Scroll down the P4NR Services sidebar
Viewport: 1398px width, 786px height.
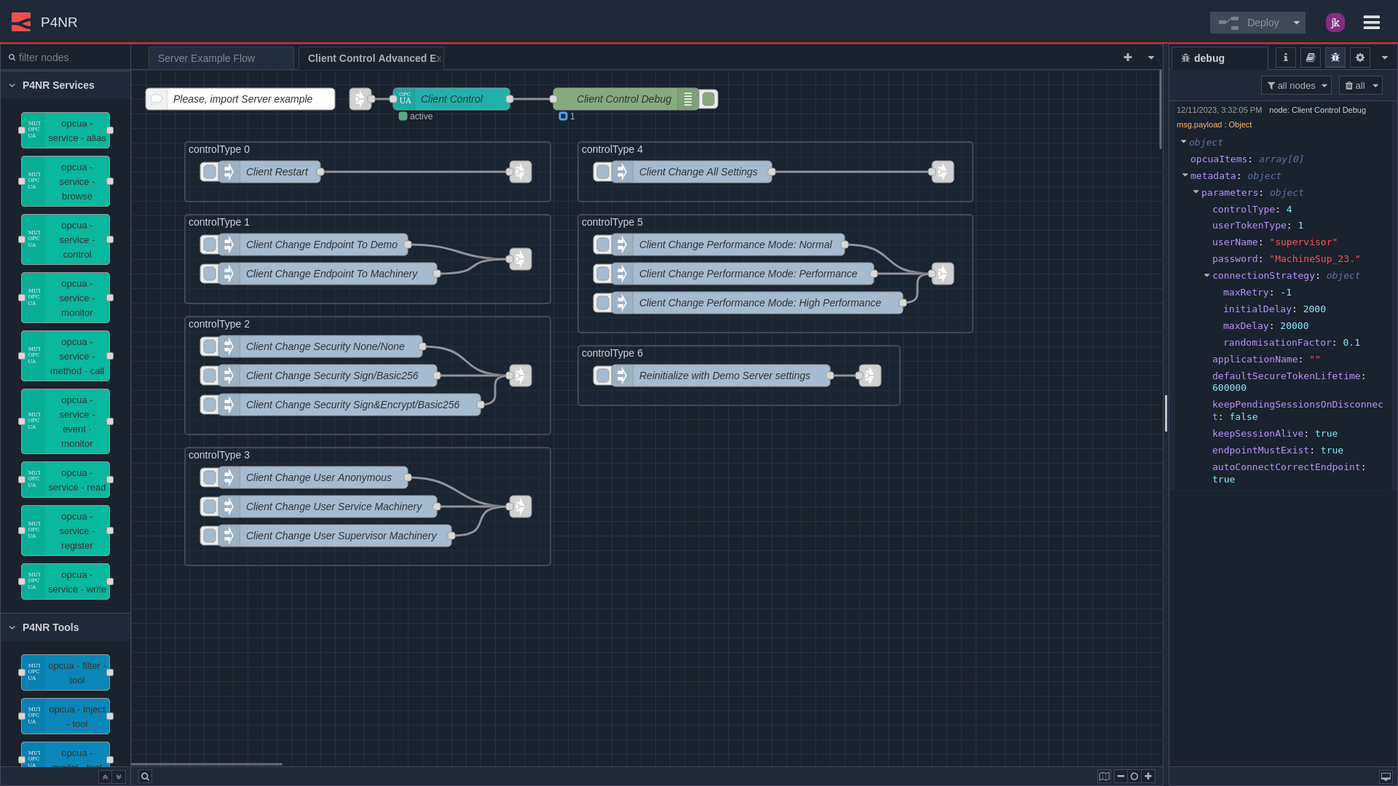(x=118, y=777)
